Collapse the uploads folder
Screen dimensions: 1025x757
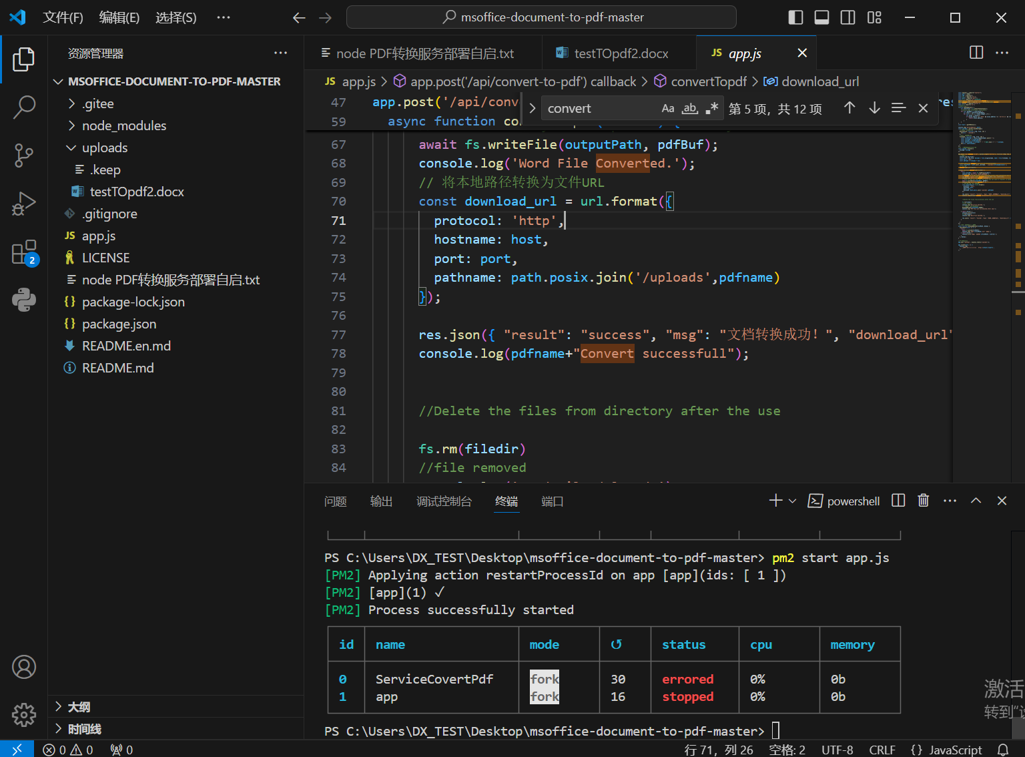point(104,148)
